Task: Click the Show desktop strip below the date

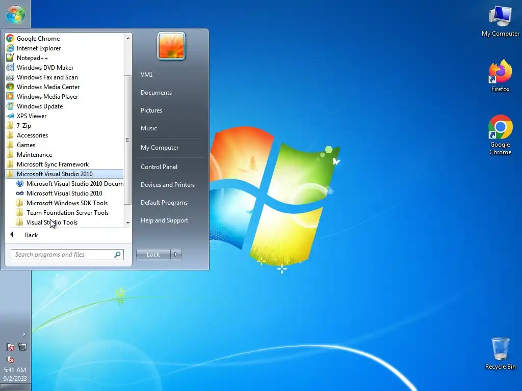Action: 15,387
